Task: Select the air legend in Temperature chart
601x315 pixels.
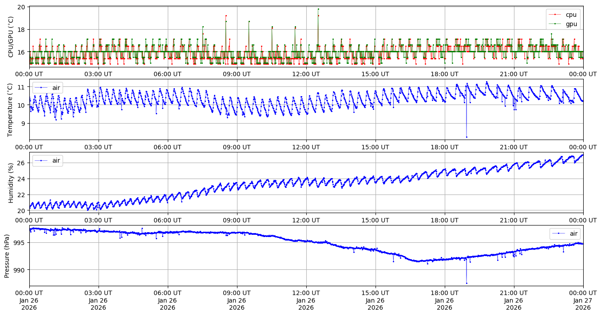Action: pos(48,88)
